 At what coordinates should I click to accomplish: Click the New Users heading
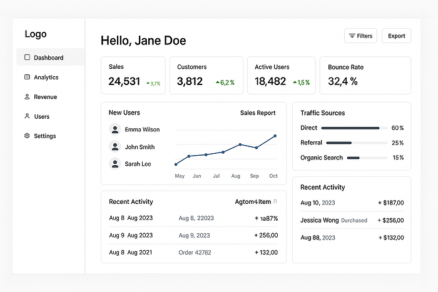tap(125, 113)
